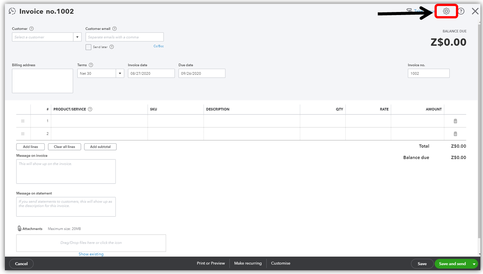Click the Add lines button
Viewport: 483px width, 274px height.
click(30, 147)
